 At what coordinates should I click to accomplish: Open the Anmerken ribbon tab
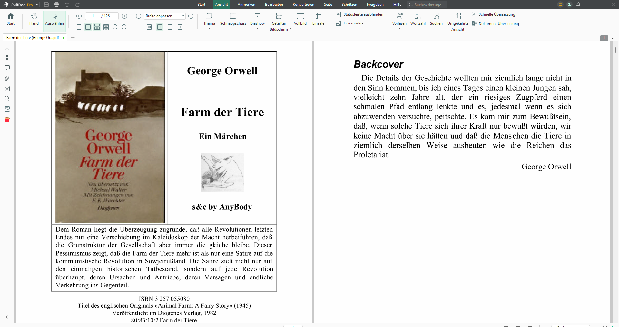[246, 5]
